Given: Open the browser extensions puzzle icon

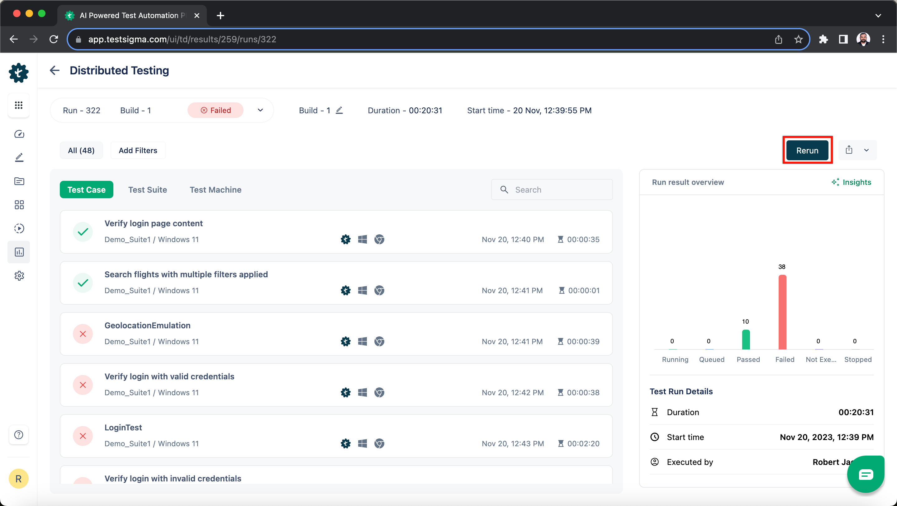Looking at the screenshot, I should [x=823, y=39].
